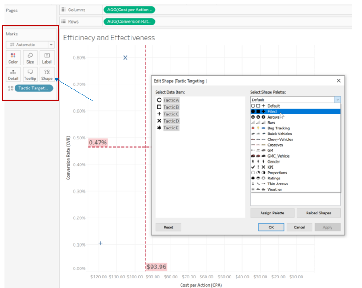Click the square shape icon for Tactic B
Image resolution: width=362 pixels, height=288 pixels.
[x=159, y=107]
